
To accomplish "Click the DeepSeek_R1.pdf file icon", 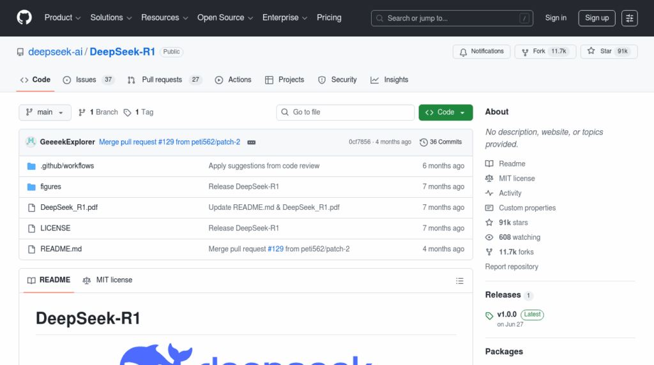I will pos(31,207).
